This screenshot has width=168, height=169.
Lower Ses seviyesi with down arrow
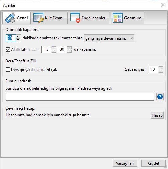[161, 71]
